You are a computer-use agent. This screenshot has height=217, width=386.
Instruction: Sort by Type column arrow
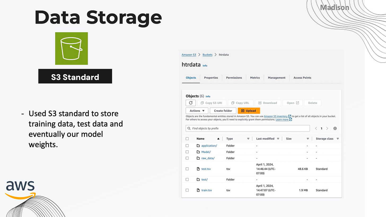pyautogui.click(x=248, y=139)
